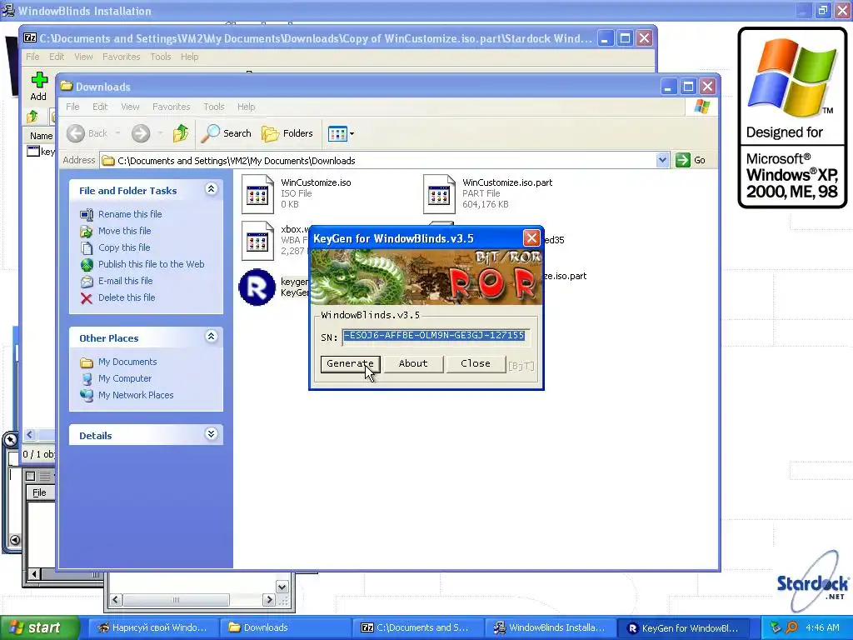Open File menu in 7-Zip window

[32, 57]
